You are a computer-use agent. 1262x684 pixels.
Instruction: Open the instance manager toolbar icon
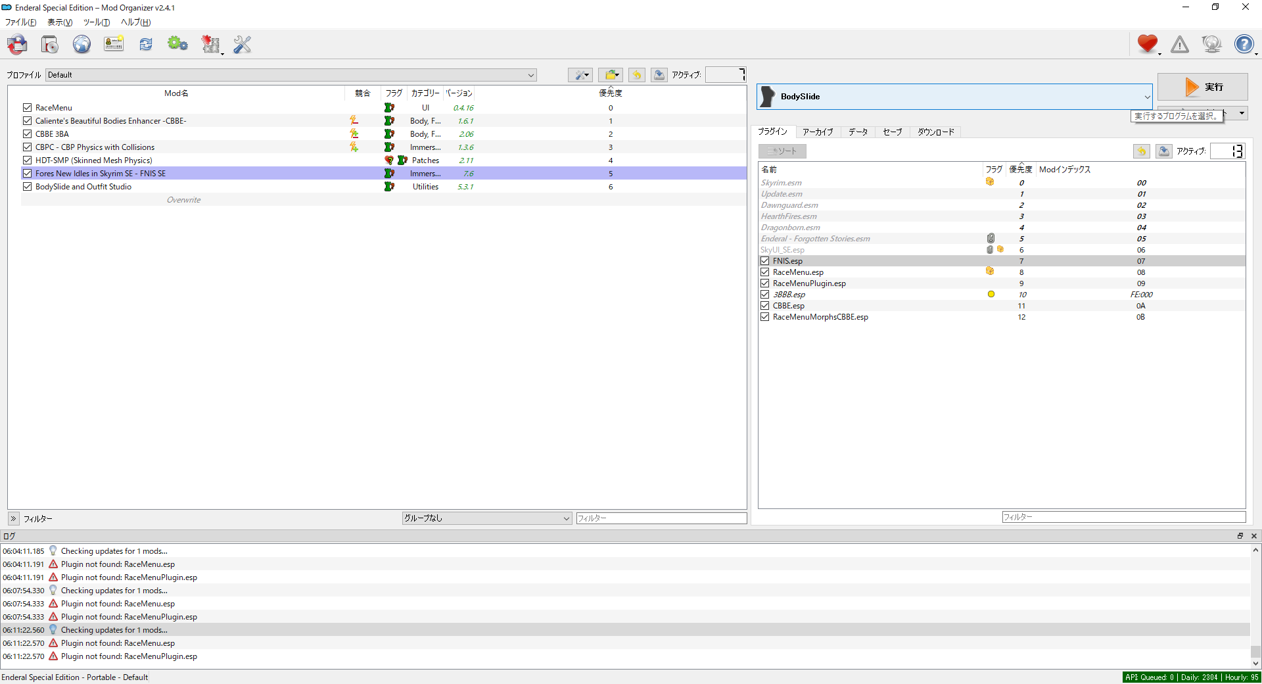click(18, 44)
